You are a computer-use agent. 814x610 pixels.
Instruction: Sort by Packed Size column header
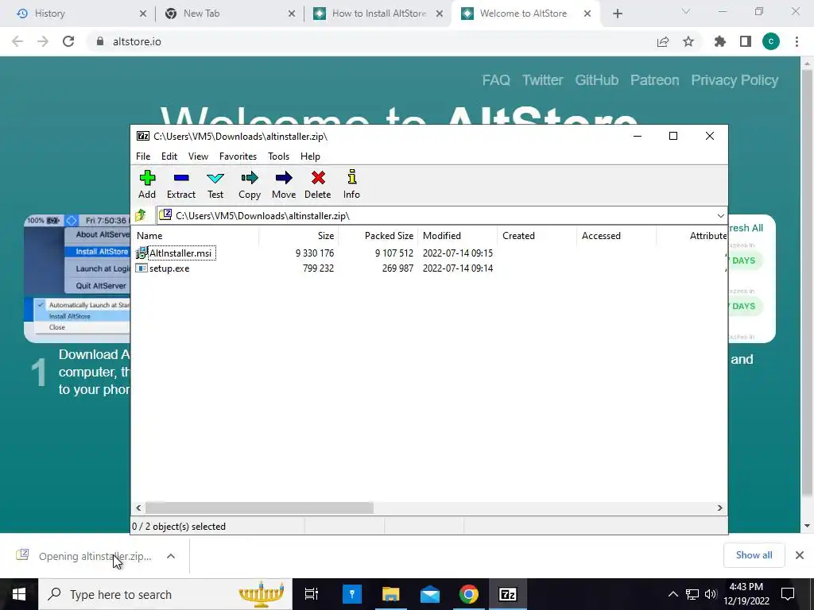(378, 235)
